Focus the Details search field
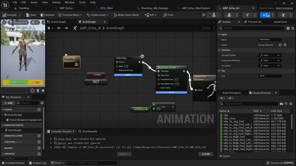Image resolution: width=296 pixels, height=166 pixels. pos(252,28)
